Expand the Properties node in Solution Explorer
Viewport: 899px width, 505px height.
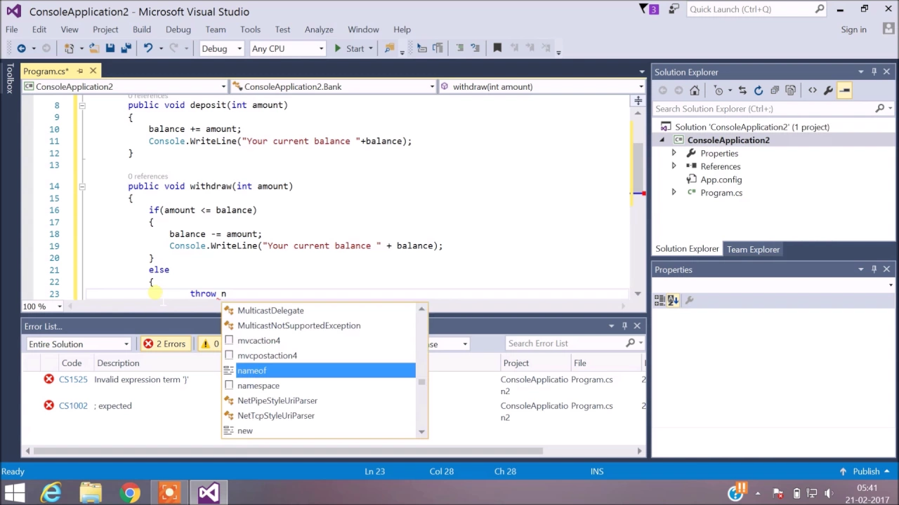(x=674, y=153)
